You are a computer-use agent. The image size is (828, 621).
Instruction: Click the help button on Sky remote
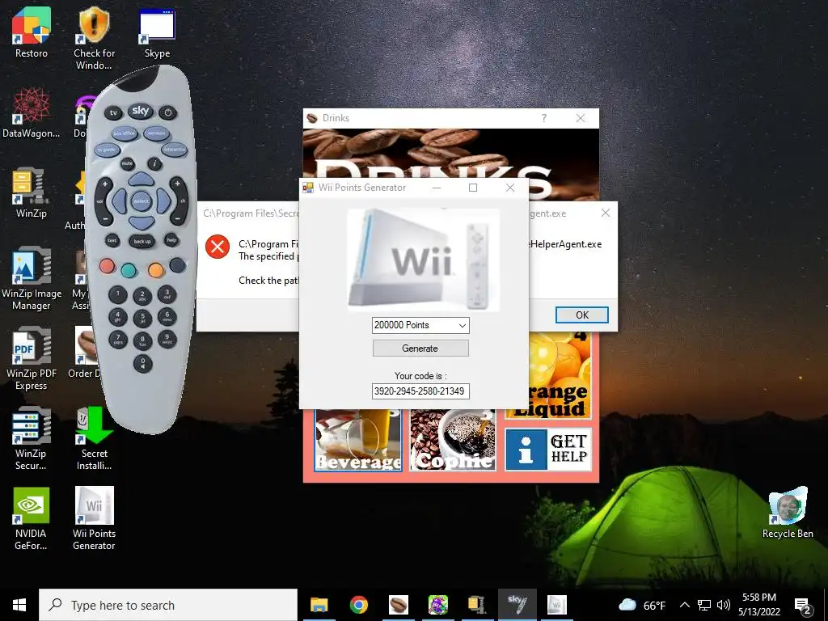(x=171, y=239)
